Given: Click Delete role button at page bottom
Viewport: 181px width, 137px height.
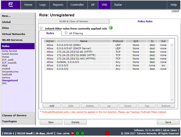Looking at the screenshot, I should click(75, 122).
